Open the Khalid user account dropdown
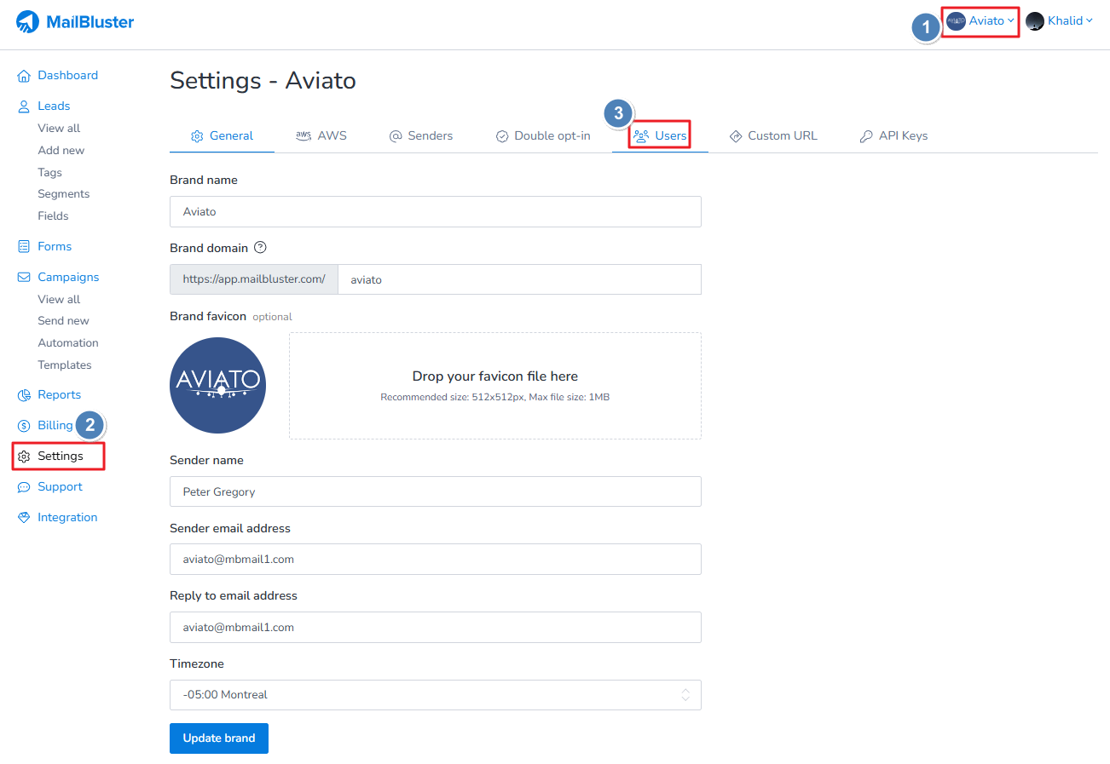This screenshot has width=1110, height=764. tap(1060, 21)
